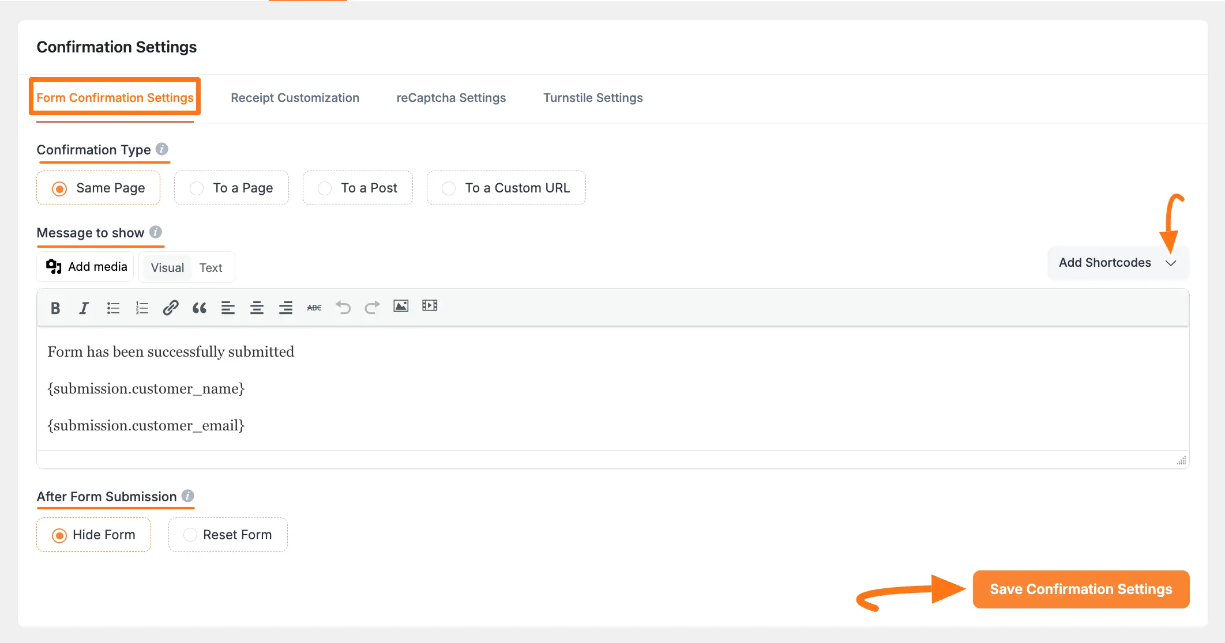Viewport: 1225px width, 643px height.
Task: Open the Message to show help tooltip
Action: (155, 232)
